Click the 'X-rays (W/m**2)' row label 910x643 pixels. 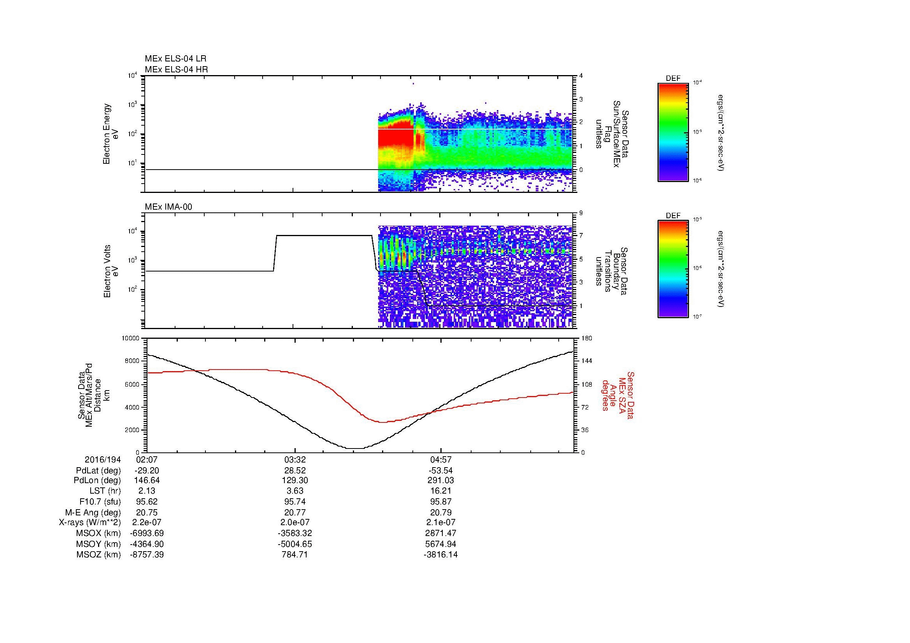[x=90, y=522]
